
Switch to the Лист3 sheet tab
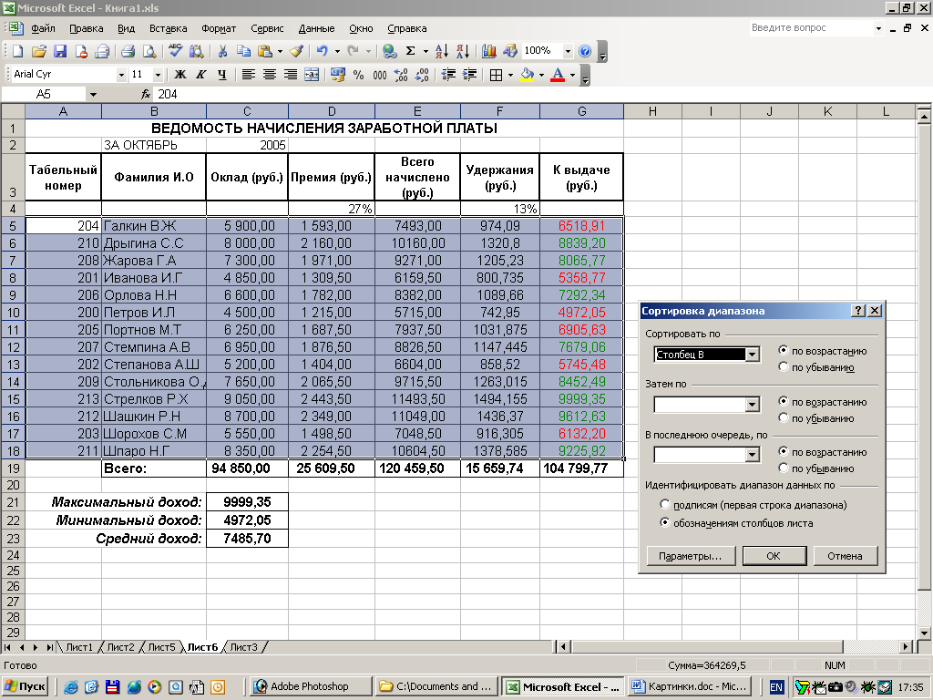tap(243, 647)
